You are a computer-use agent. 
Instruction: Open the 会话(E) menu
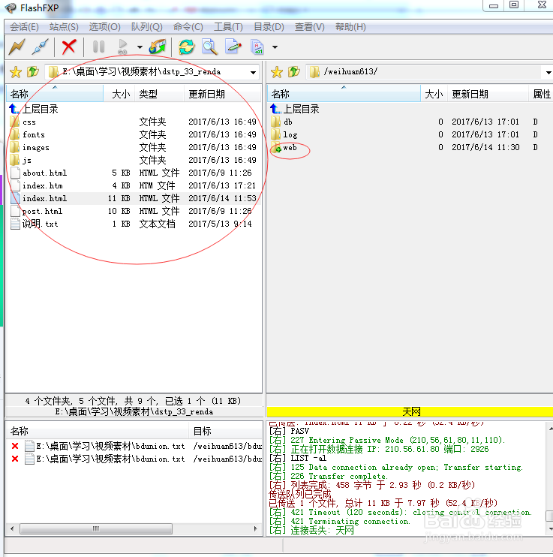(24, 27)
